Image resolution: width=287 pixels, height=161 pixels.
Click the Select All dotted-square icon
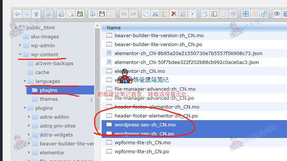pyautogui.click(x=214, y=14)
